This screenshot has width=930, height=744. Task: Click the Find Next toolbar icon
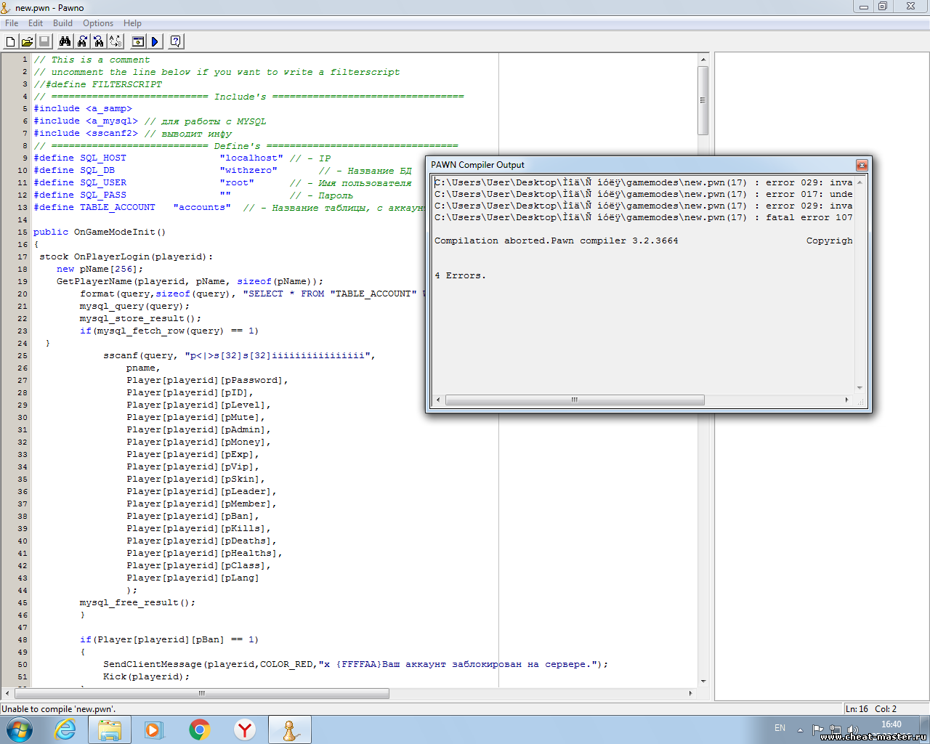point(82,42)
